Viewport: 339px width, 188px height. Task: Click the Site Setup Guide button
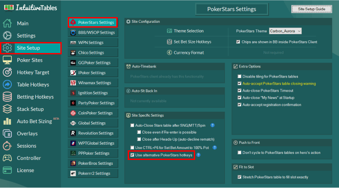click(x=311, y=9)
